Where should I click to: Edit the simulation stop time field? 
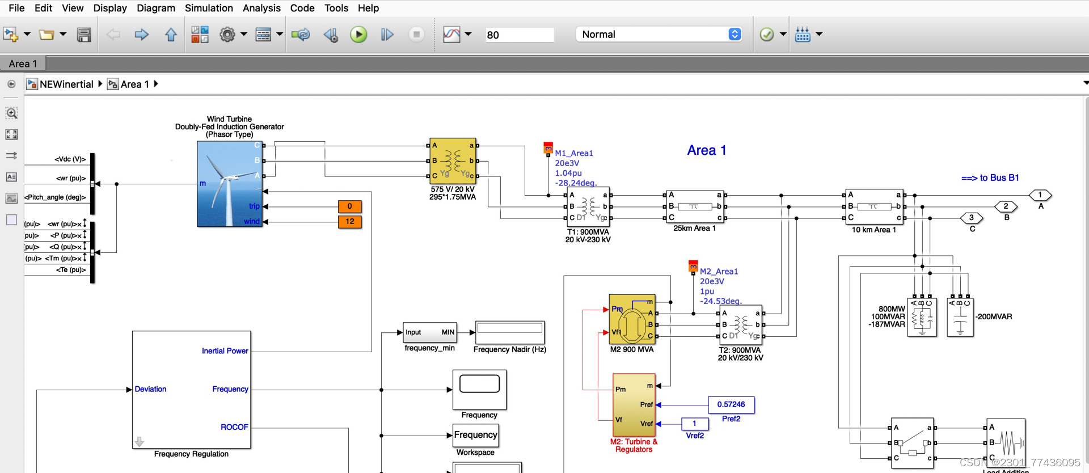point(519,35)
